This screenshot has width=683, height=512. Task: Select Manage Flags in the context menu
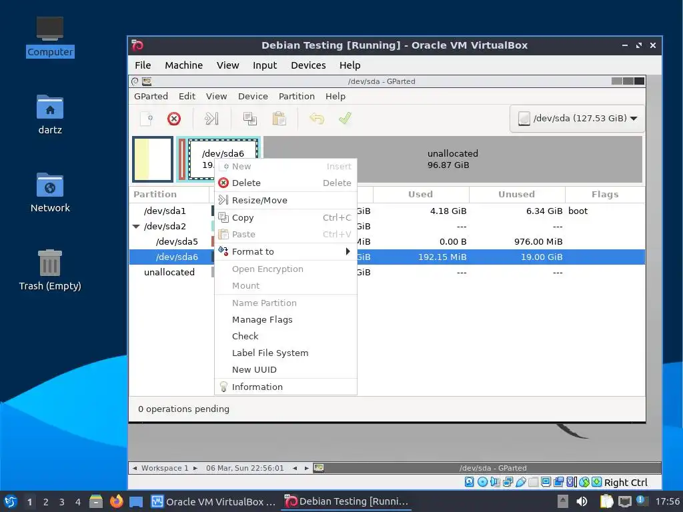[285, 319]
